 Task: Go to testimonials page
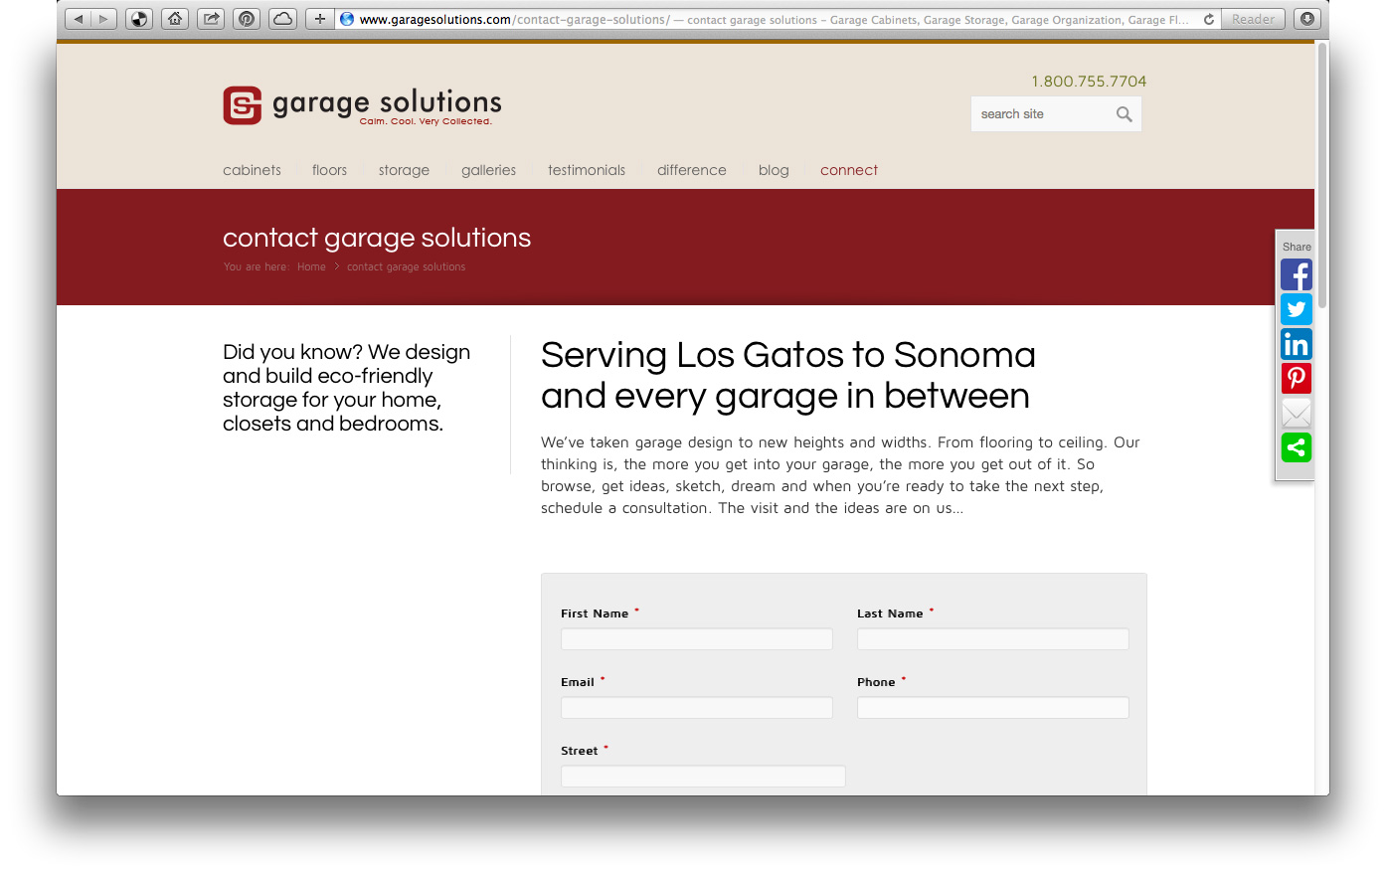587,170
